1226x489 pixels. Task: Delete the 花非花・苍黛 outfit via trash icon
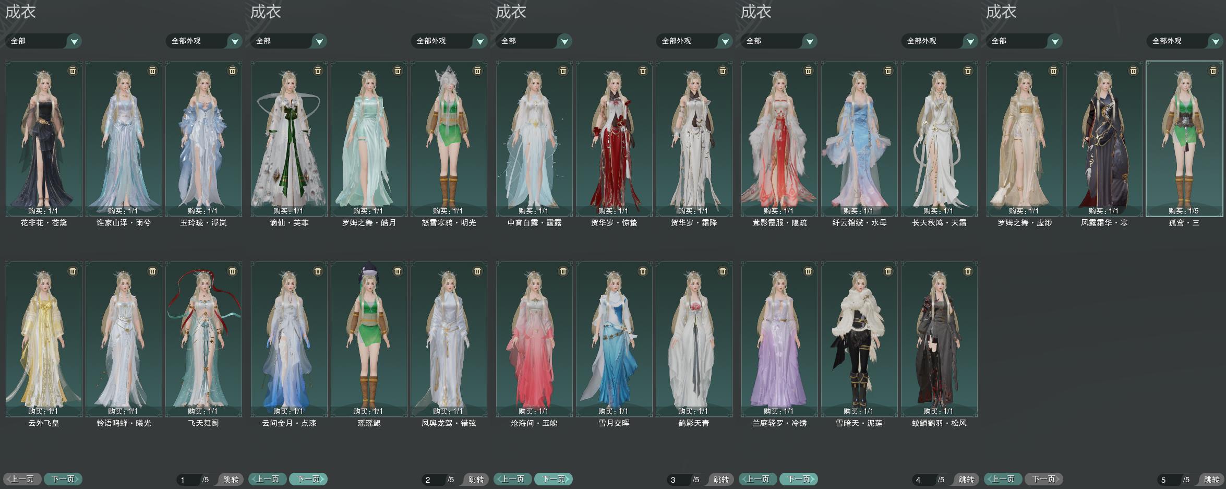73,70
